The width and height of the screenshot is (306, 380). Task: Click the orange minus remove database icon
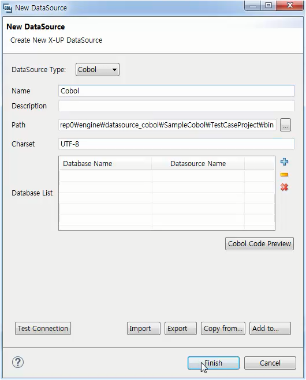[284, 175]
